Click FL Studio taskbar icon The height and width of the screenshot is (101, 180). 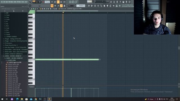pyautogui.click(x=49, y=99)
